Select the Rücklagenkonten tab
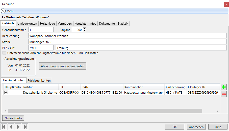Image resolution: width=229 pixels, height=131 pixels. (x=39, y=80)
